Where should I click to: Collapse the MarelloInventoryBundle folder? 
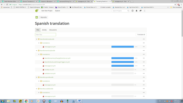coord(36,51)
